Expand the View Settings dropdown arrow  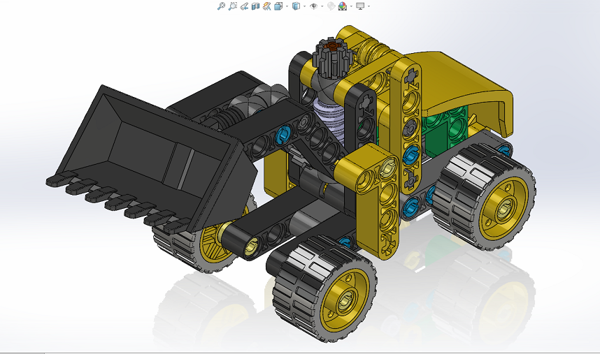(x=369, y=6)
